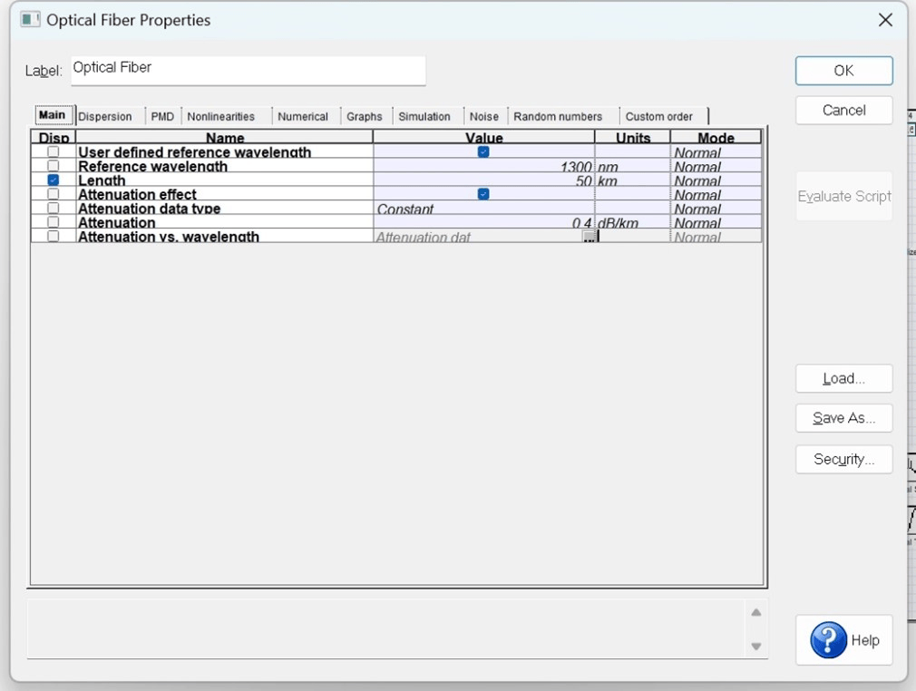Open the Attenuation data type Constant dropdown
The height and width of the screenshot is (691, 916).
tap(483, 209)
